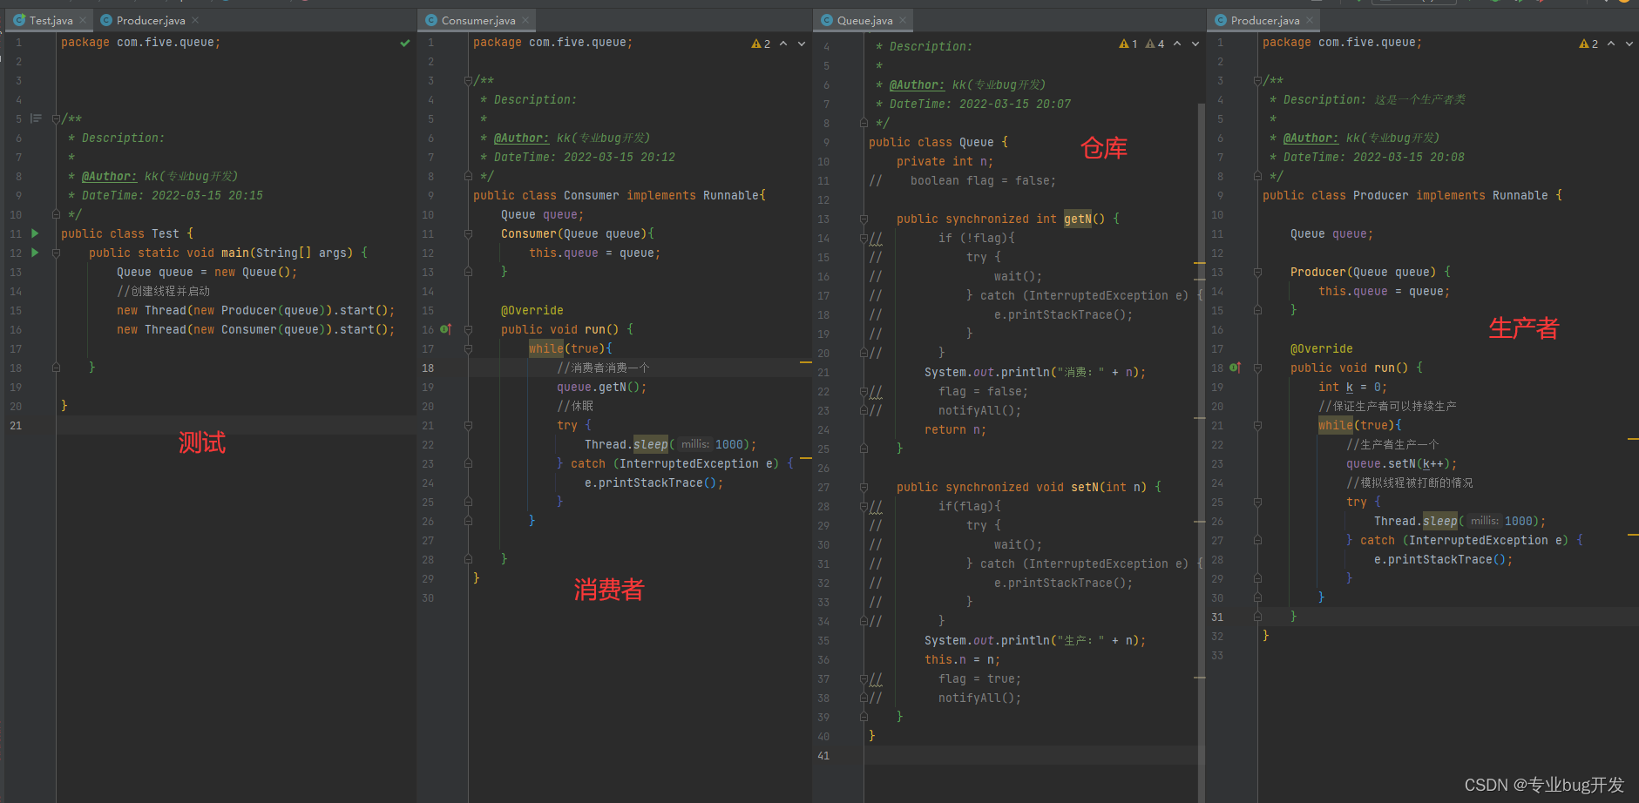This screenshot has width=1639, height=803.
Task: Close the Queue.java tab
Action: click(x=903, y=20)
